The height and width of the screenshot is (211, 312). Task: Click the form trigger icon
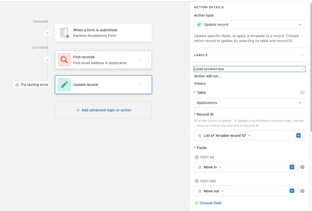pyautogui.click(x=64, y=33)
